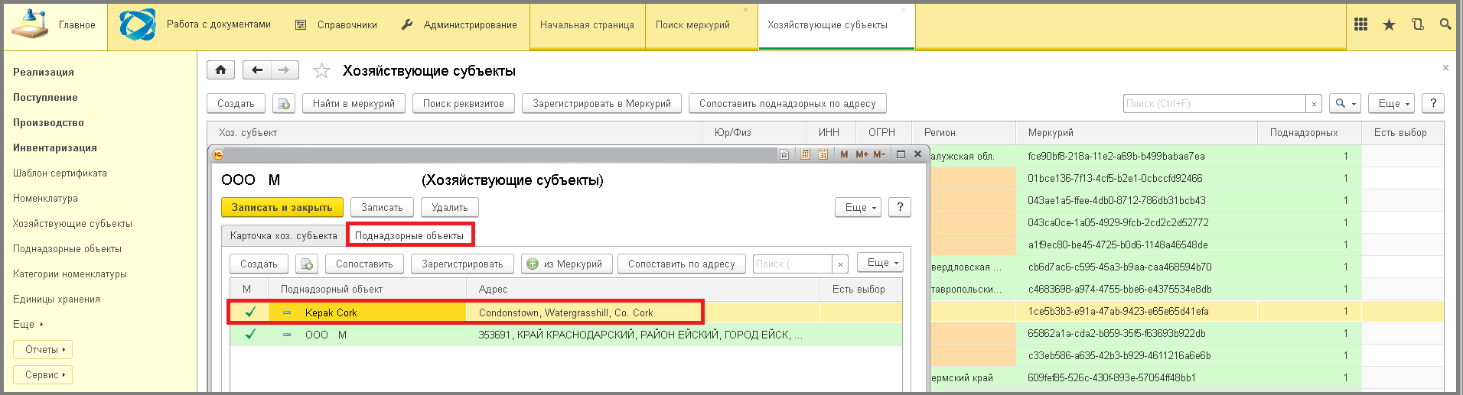Open Администрирование section menu

[459, 24]
